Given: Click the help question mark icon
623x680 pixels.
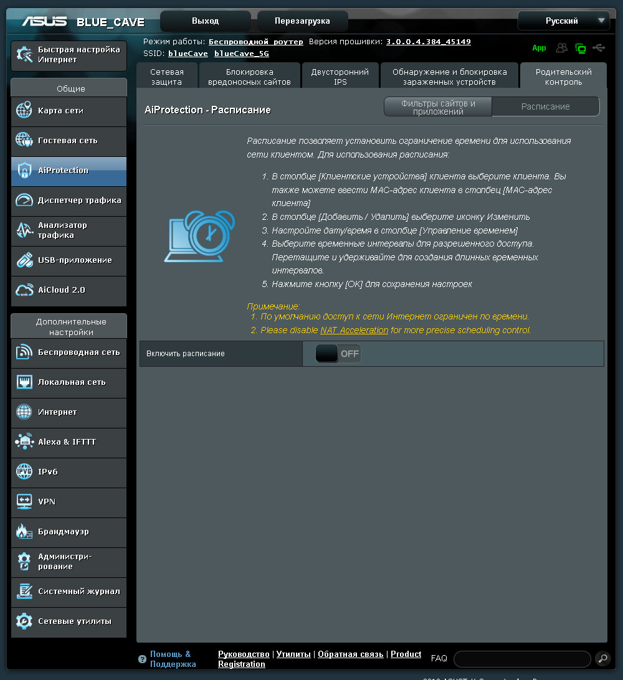Looking at the screenshot, I should [x=142, y=659].
